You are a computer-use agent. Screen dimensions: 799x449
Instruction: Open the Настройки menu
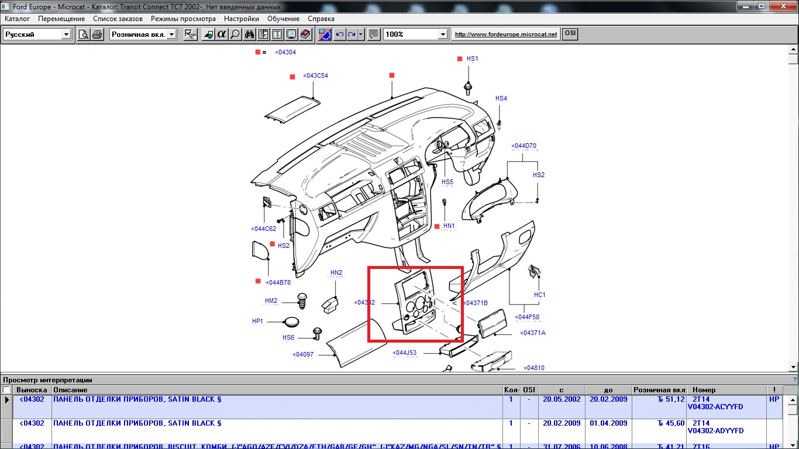pos(242,19)
